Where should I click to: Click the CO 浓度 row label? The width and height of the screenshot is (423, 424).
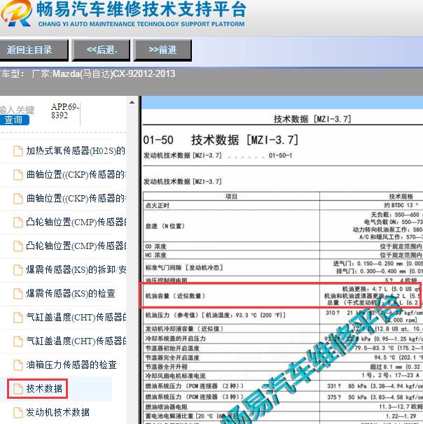156,246
